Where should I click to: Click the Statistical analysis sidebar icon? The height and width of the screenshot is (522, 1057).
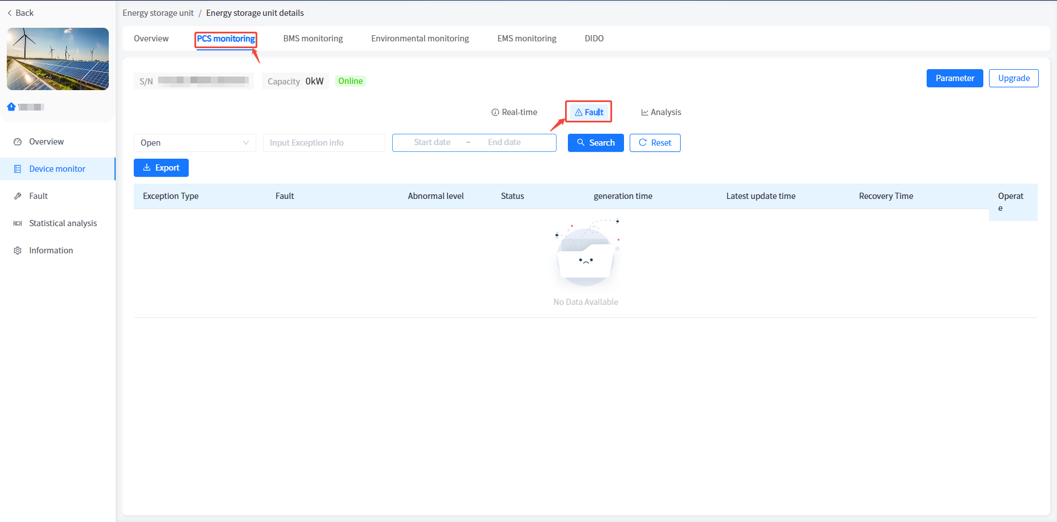tap(18, 223)
